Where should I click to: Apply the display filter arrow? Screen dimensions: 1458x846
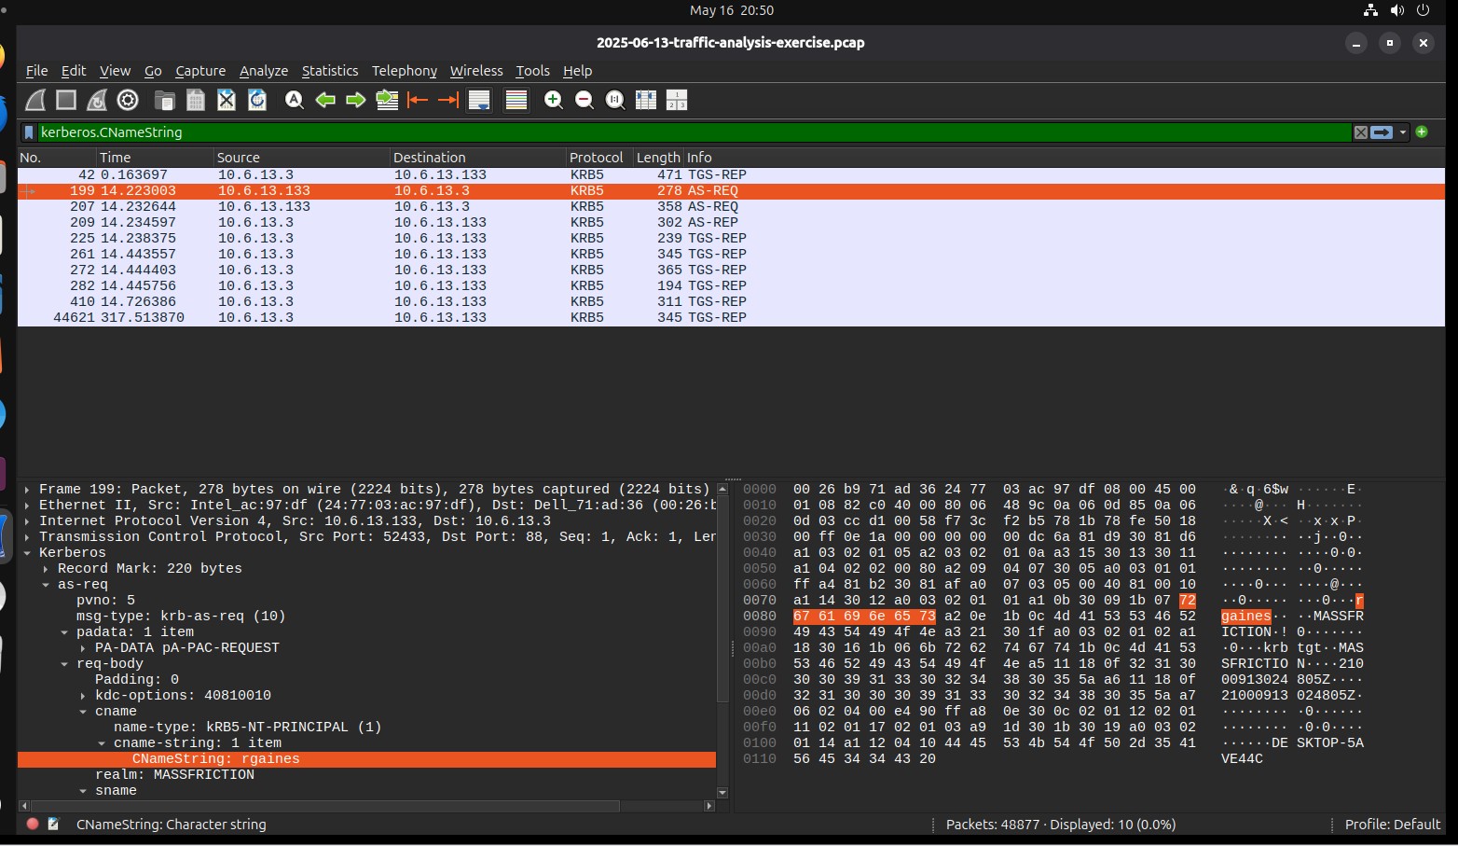(1382, 132)
